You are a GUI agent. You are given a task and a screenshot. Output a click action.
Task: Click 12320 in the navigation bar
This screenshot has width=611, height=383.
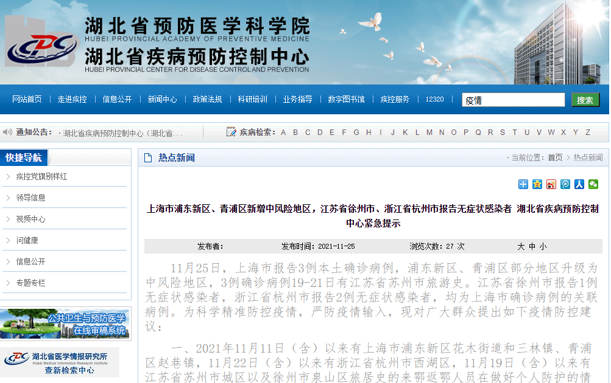434,99
